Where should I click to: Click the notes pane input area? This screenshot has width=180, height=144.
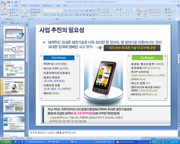[x=103, y=133]
